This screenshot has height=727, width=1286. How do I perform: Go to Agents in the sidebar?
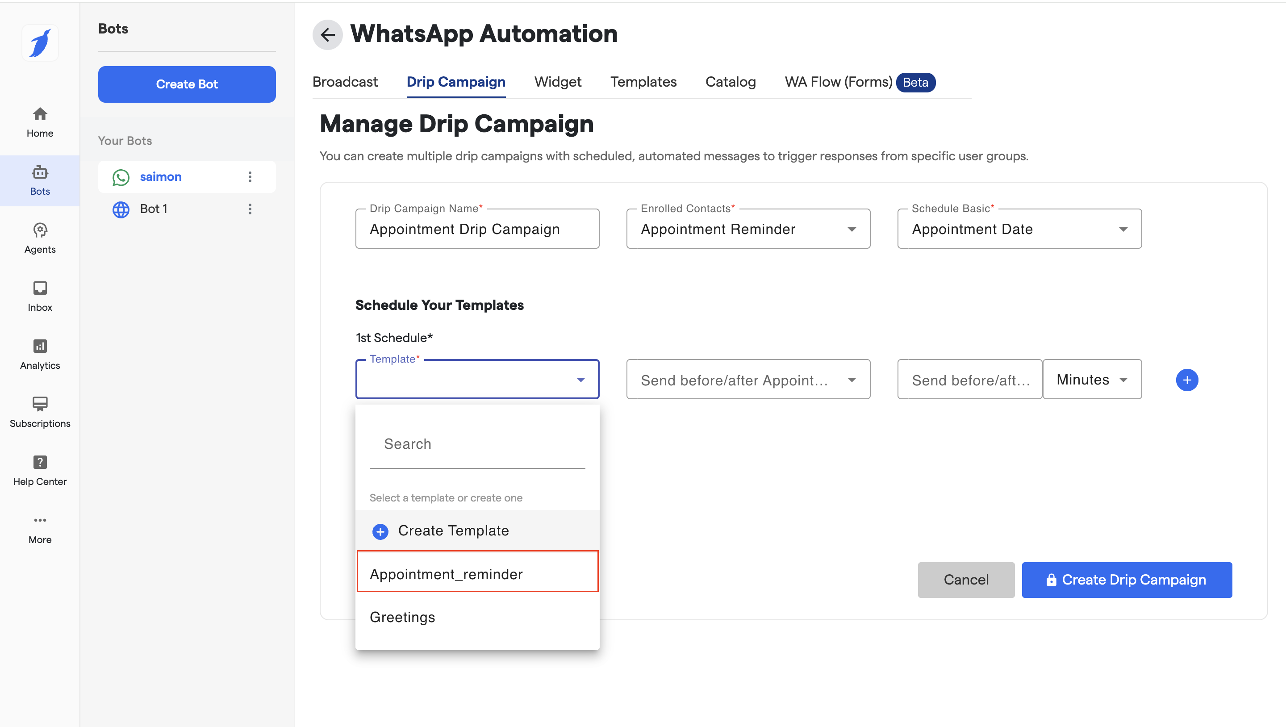[40, 238]
